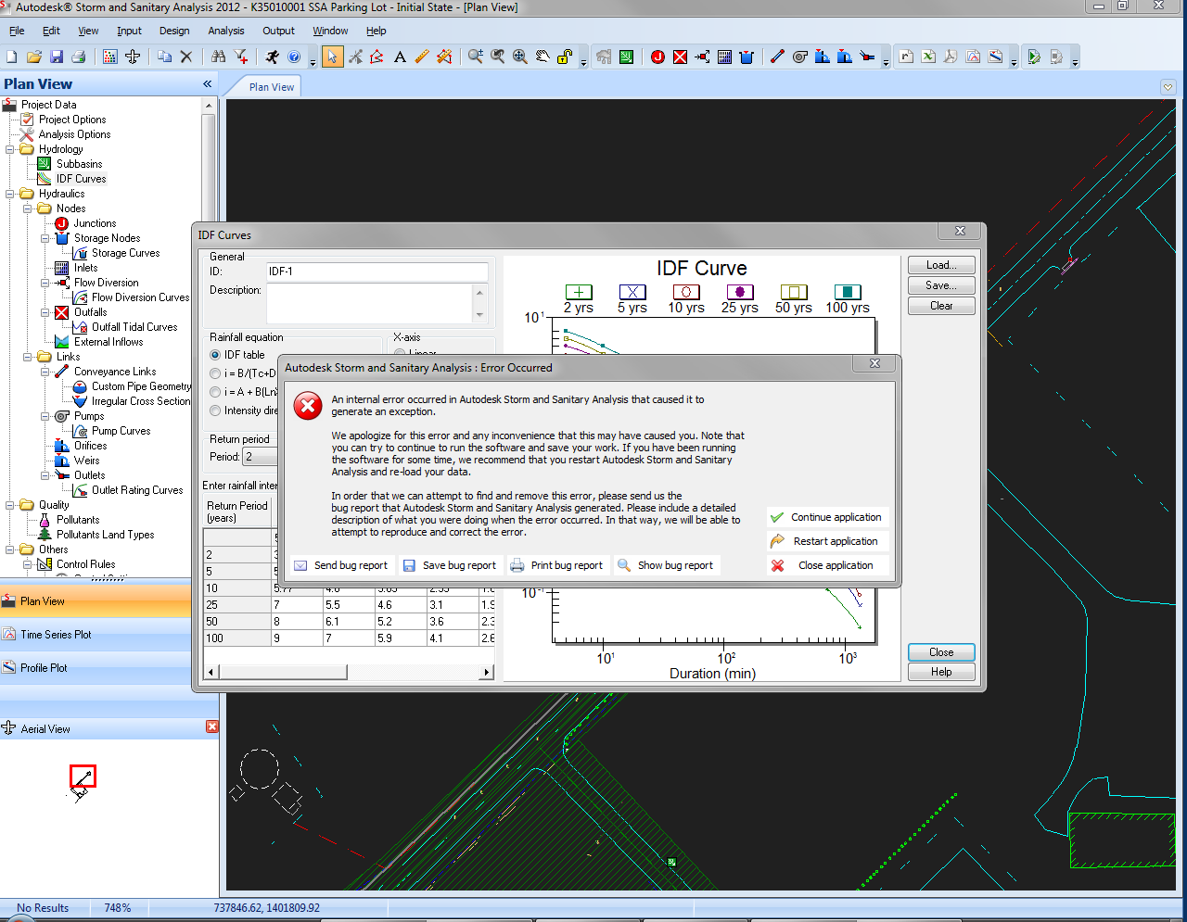The image size is (1187, 922).
Task: Select the Add Junction red J tool
Action: coord(657,57)
